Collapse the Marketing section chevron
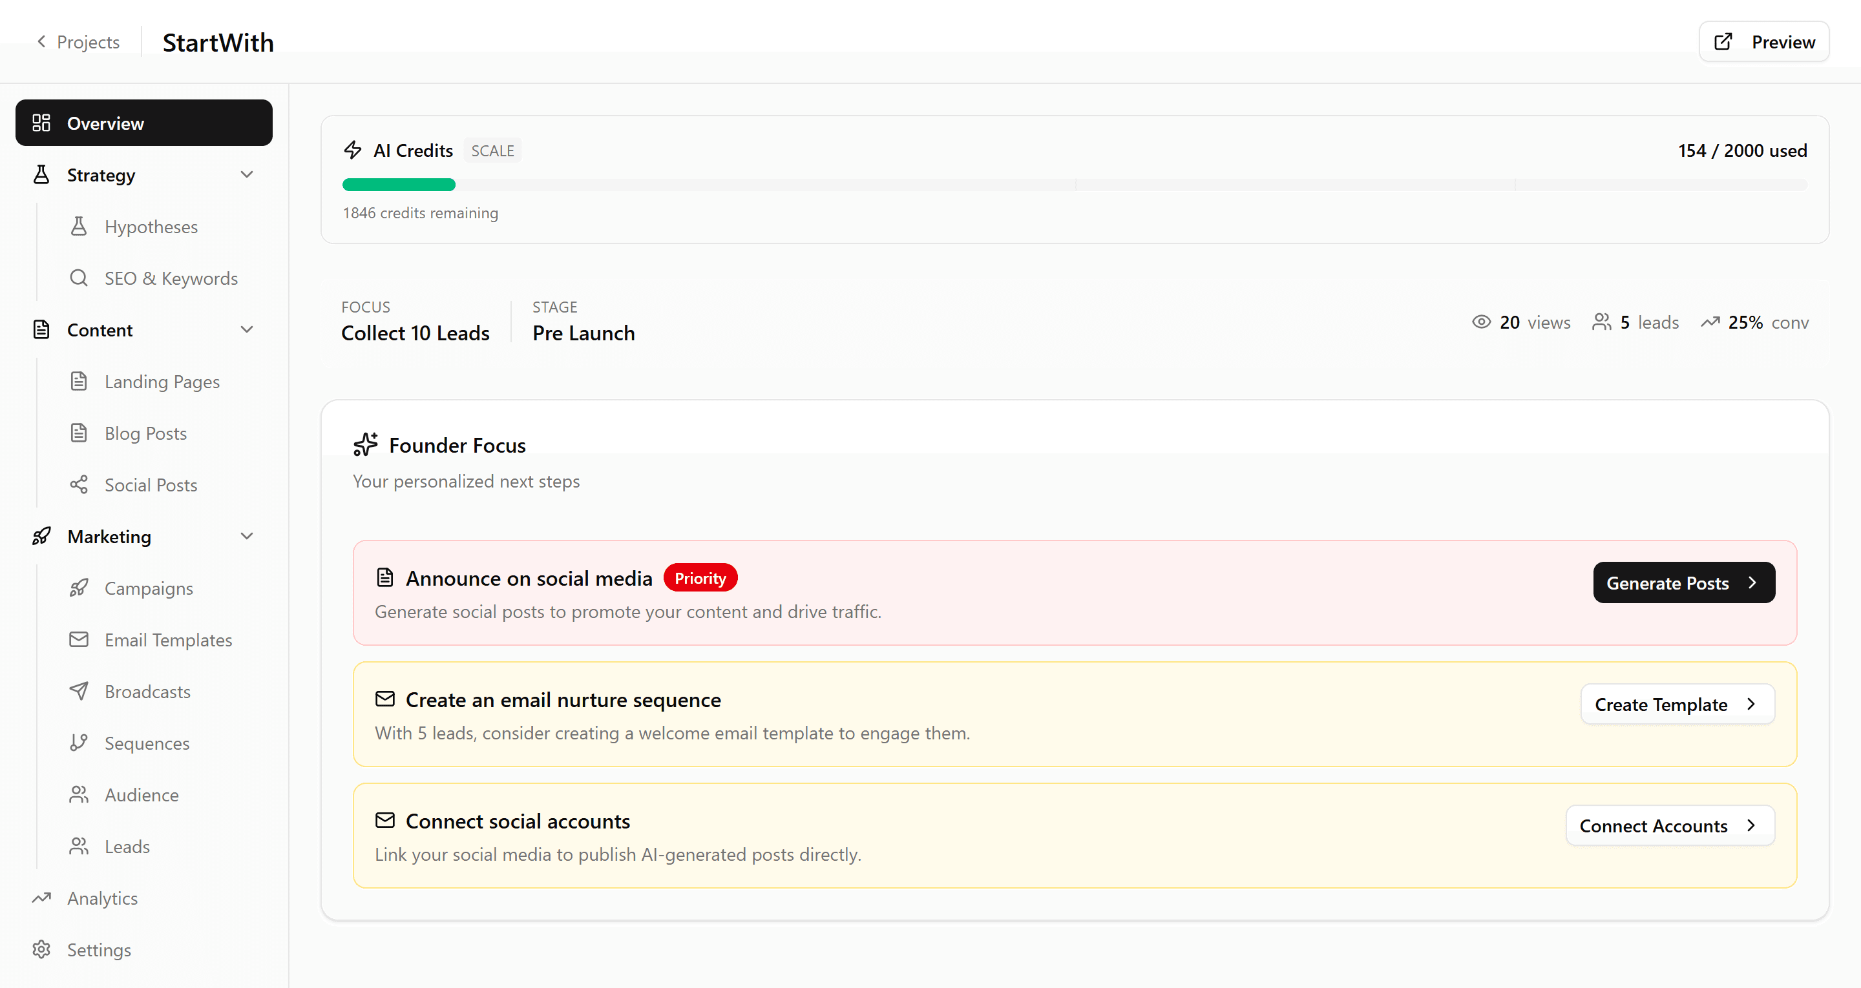The height and width of the screenshot is (988, 1861). click(x=247, y=537)
